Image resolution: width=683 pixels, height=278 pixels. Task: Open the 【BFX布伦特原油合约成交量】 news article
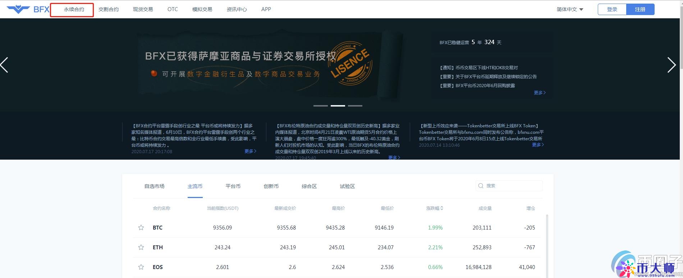(338, 138)
